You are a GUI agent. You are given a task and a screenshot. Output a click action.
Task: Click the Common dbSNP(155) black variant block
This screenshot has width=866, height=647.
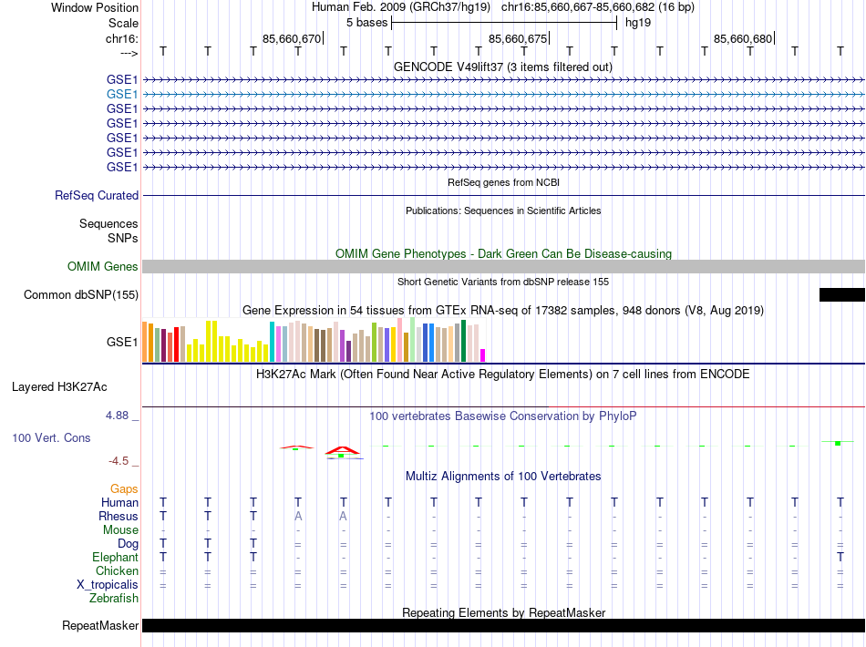(x=841, y=294)
